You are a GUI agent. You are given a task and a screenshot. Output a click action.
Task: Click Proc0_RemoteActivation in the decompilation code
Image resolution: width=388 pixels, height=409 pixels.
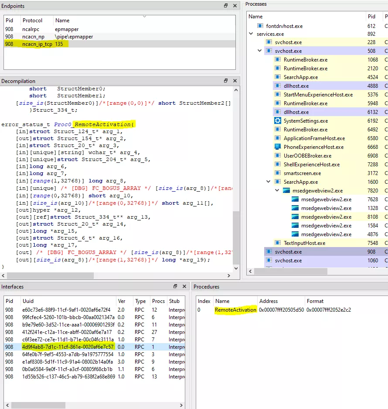[92, 124]
